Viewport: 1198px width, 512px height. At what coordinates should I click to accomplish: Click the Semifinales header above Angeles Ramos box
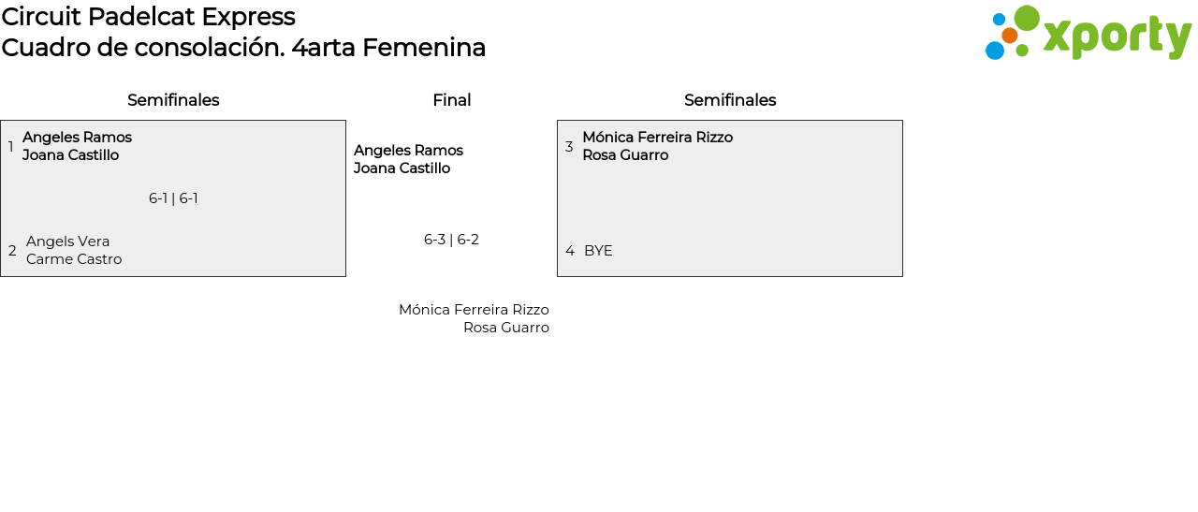point(173,100)
